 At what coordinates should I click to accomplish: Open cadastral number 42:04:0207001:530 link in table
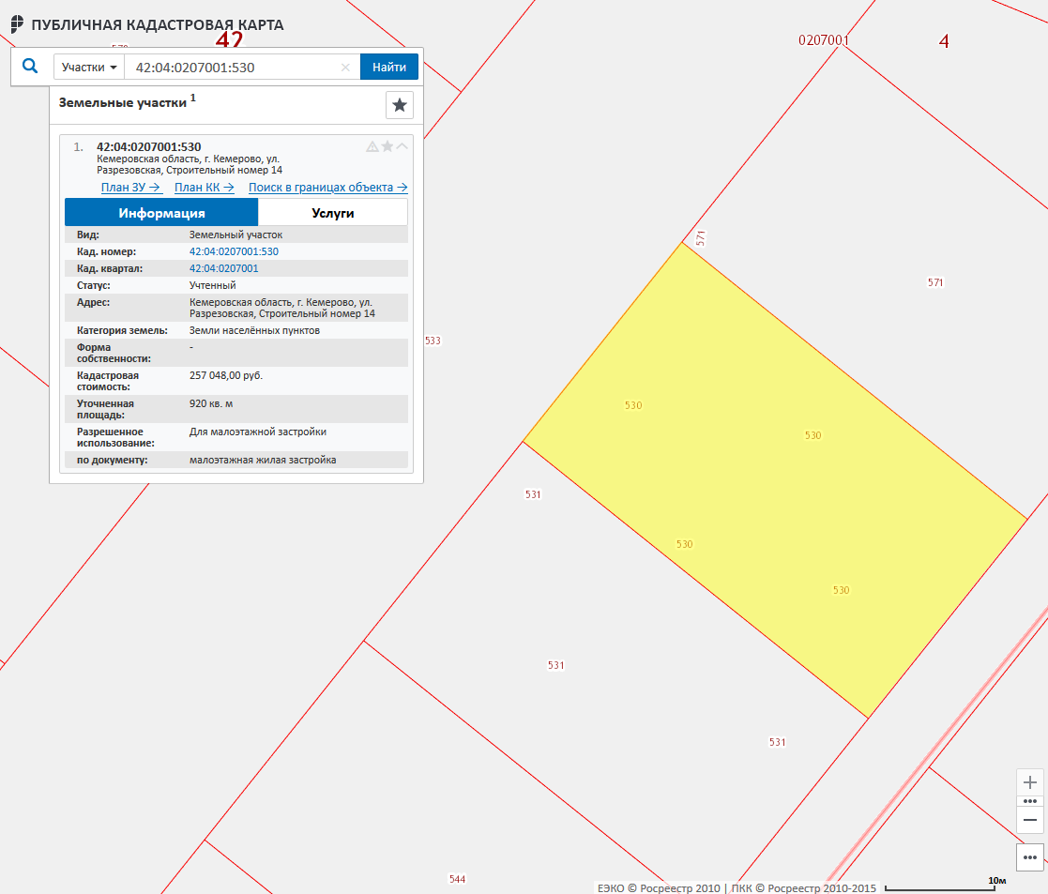coord(234,252)
